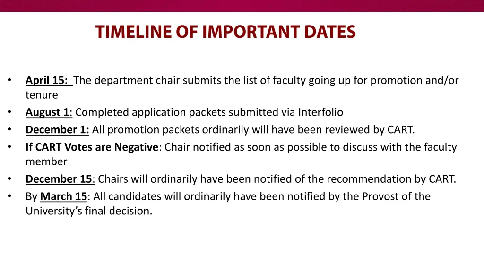
Task: Click the underlined August 1 date label
Action: pyautogui.click(x=47, y=112)
